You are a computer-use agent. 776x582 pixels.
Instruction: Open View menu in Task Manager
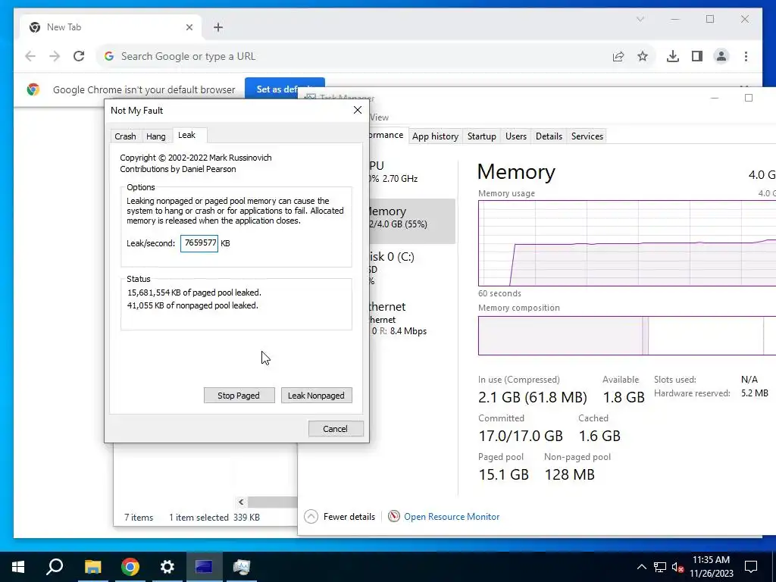pos(379,117)
